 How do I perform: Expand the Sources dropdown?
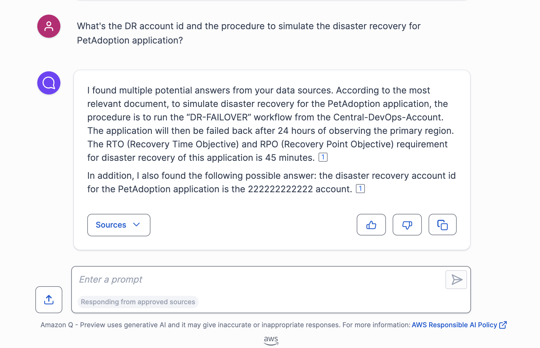point(118,225)
